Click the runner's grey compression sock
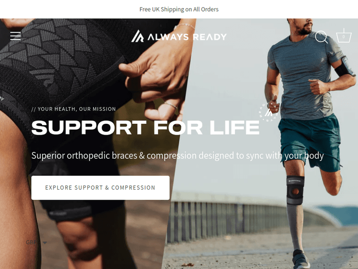The width and height of the screenshot is (358, 269). pyautogui.click(x=295, y=226)
